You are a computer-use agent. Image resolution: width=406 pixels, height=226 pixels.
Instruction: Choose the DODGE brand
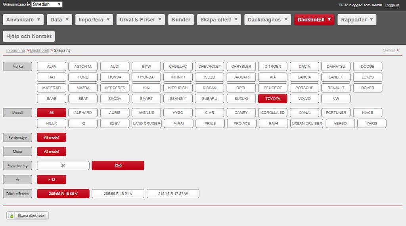(368, 66)
